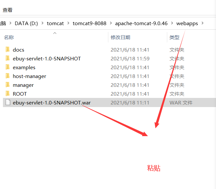Open the 查看 ribbon tab

(x=8, y=10)
